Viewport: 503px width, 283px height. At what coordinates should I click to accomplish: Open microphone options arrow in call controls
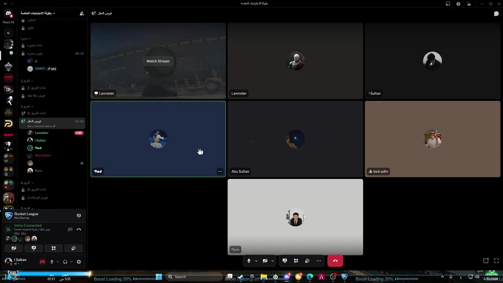256,261
